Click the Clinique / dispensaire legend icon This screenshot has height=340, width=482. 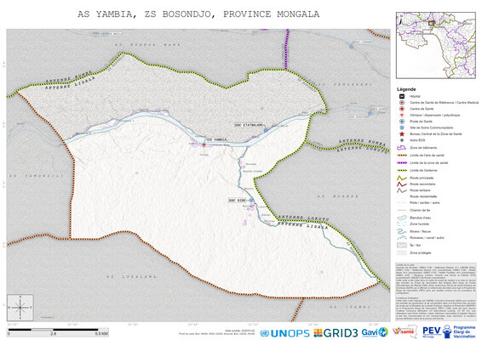[x=401, y=115]
